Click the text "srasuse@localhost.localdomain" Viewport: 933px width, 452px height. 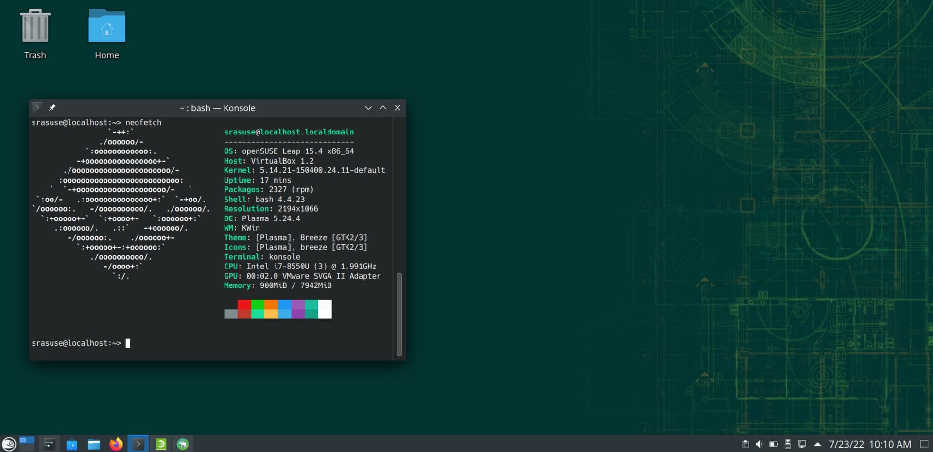pos(289,132)
